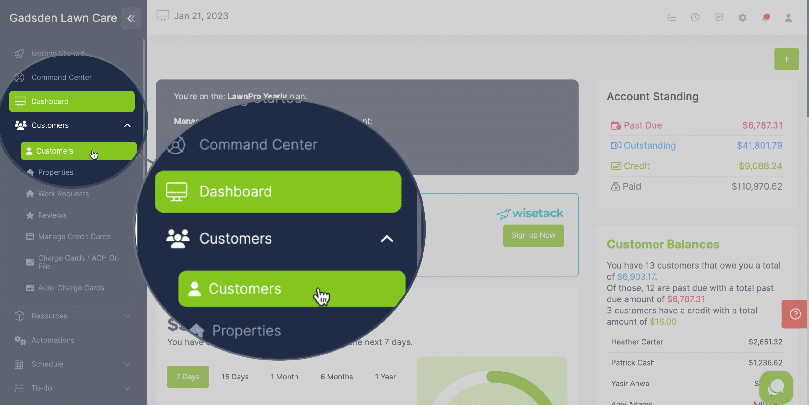
Task: Click the Outstanding money icon
Action: pos(616,146)
